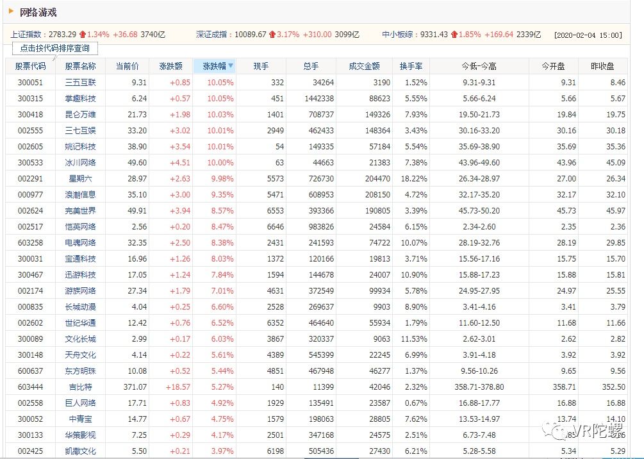Viewport: 644px width, 459px height.
Task: Open stock name 迅游科技
Action: (x=81, y=274)
